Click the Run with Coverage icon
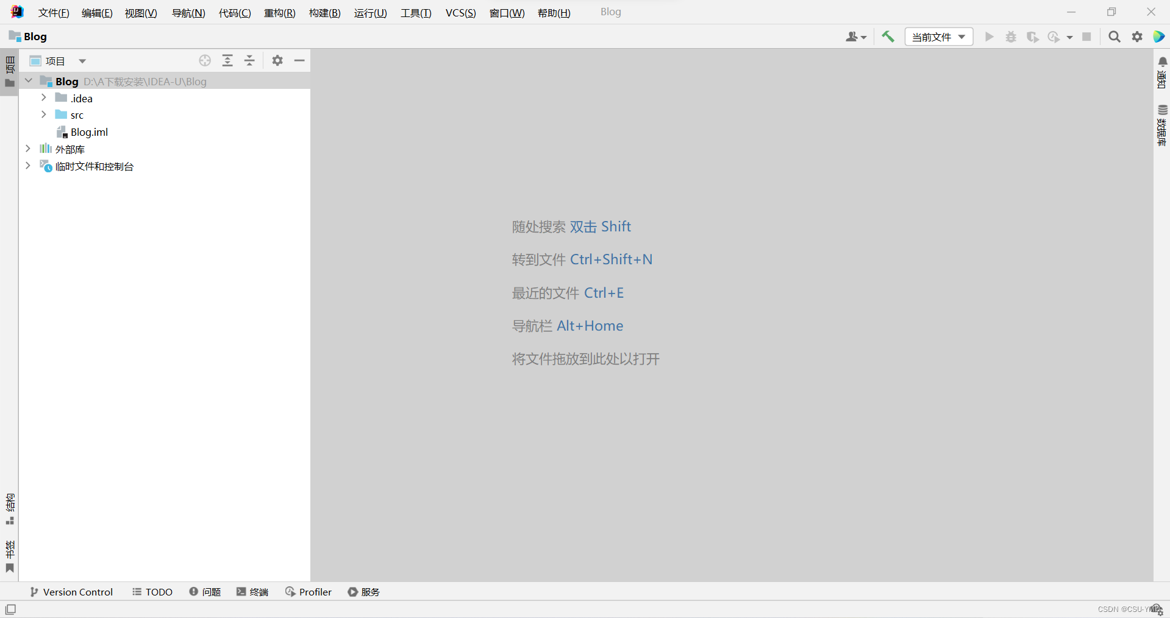This screenshot has height=618, width=1170. click(x=1032, y=37)
